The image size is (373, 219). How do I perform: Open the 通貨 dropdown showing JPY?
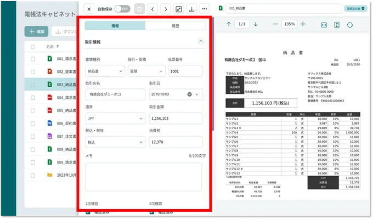click(x=115, y=119)
